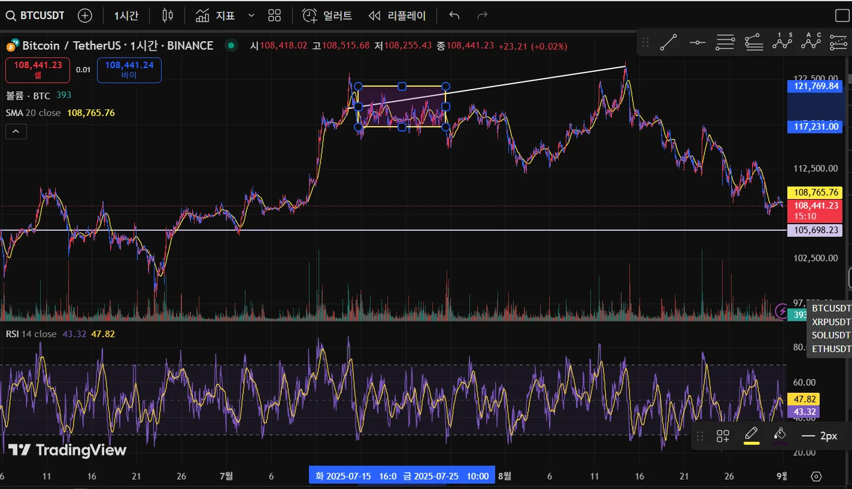Image resolution: width=852 pixels, height=489 pixels.
Task: Click the yellow 47.82 RSI axis label
Action: (803, 399)
